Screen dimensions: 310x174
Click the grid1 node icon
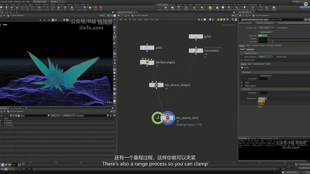[x=196, y=37]
